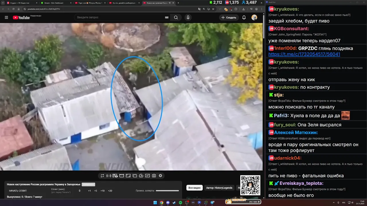Open YouTube notifications bell
This screenshot has height=206, width=367.
(244, 17)
